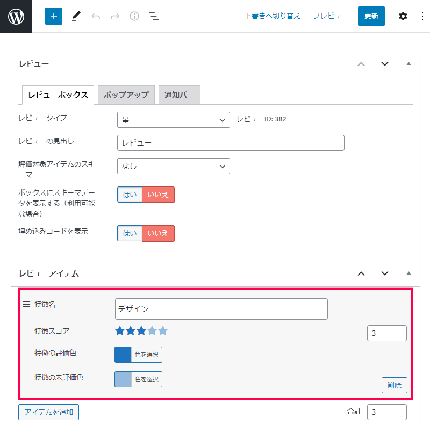Click the プレビュー link
This screenshot has height=425, width=430.
(x=331, y=16)
